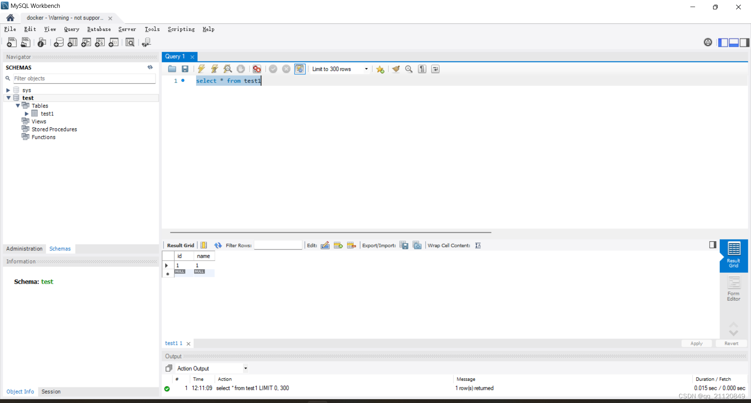Toggle bottom output panel visibility
751x403 pixels.
[x=734, y=42]
